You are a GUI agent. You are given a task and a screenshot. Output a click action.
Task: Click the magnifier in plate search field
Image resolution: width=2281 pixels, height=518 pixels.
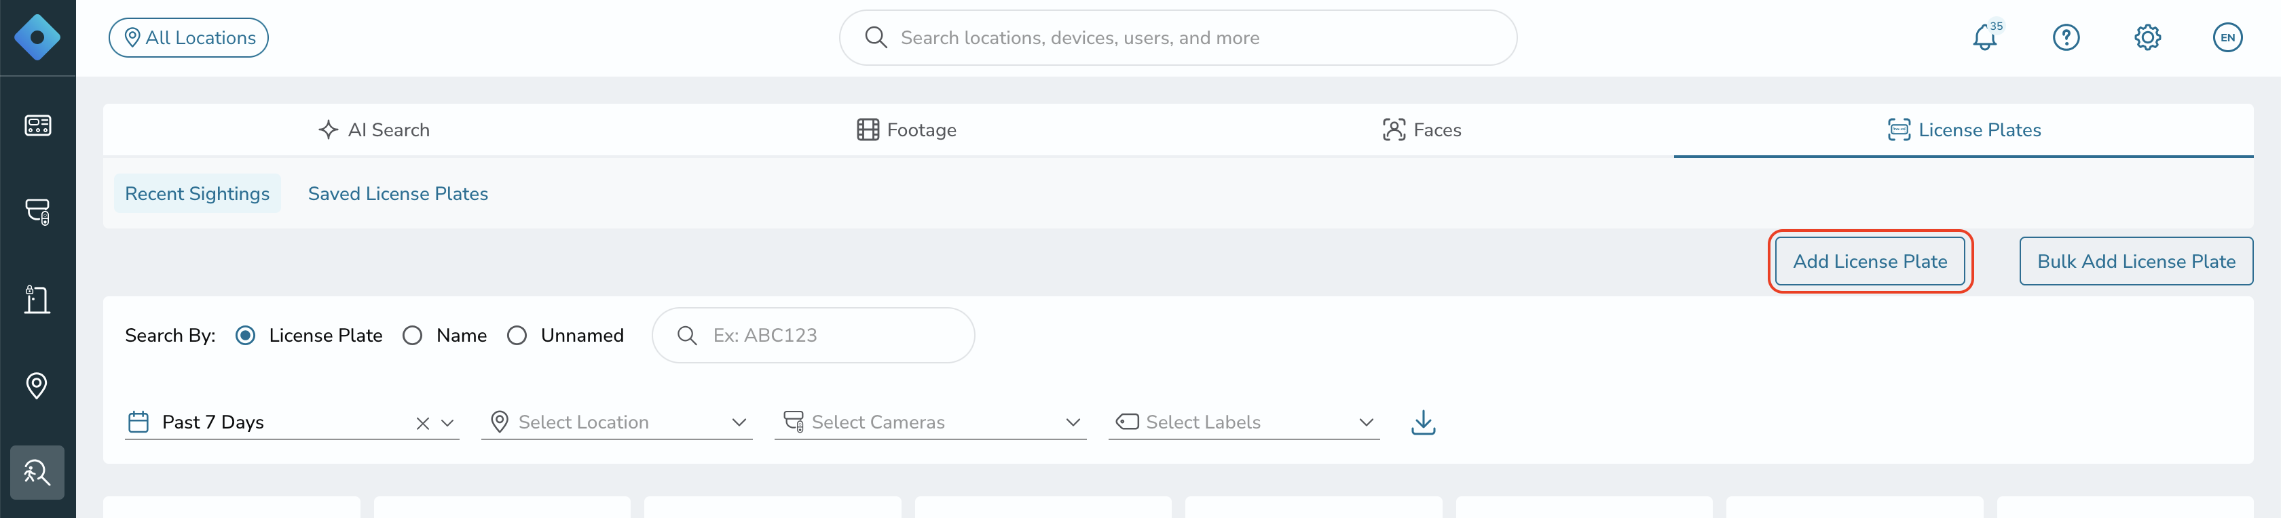(x=687, y=335)
